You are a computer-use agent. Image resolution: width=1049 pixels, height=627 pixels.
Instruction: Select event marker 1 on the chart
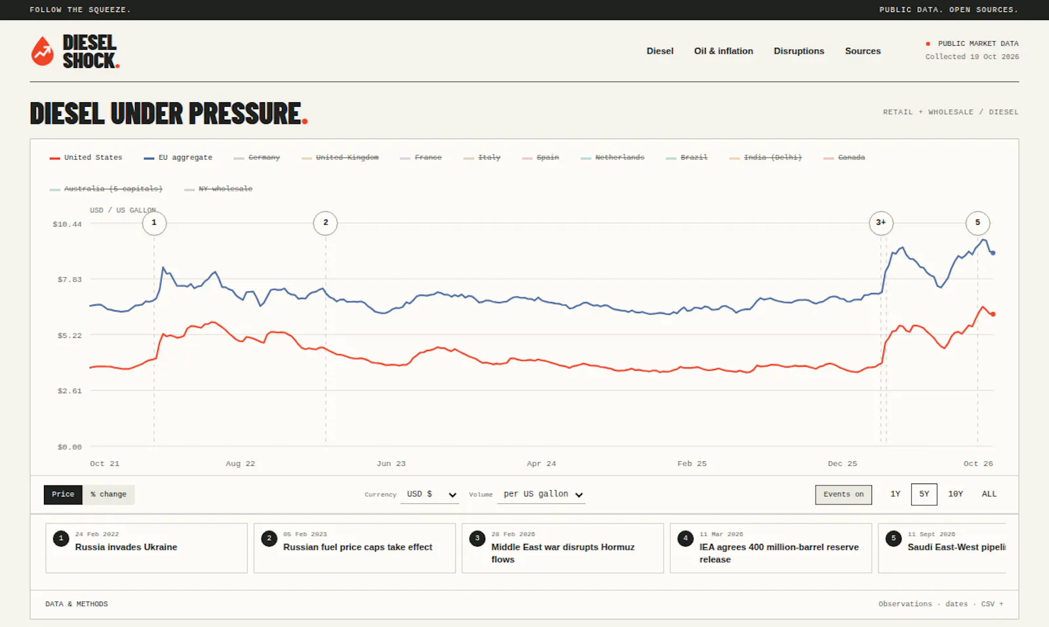(x=154, y=223)
